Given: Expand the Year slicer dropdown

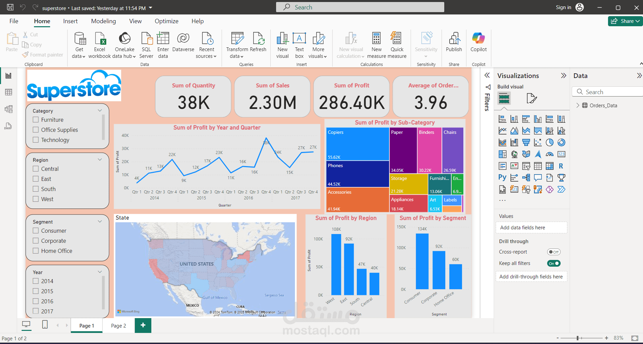Looking at the screenshot, I should [100, 272].
